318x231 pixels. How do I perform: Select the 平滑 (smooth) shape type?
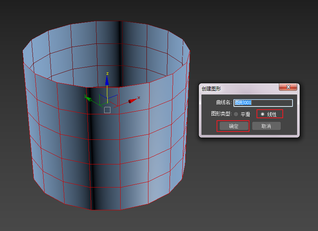pos(236,114)
